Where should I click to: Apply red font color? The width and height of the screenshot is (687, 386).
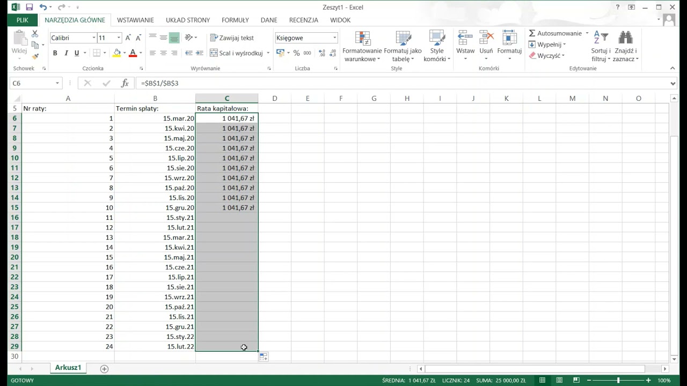(x=133, y=53)
